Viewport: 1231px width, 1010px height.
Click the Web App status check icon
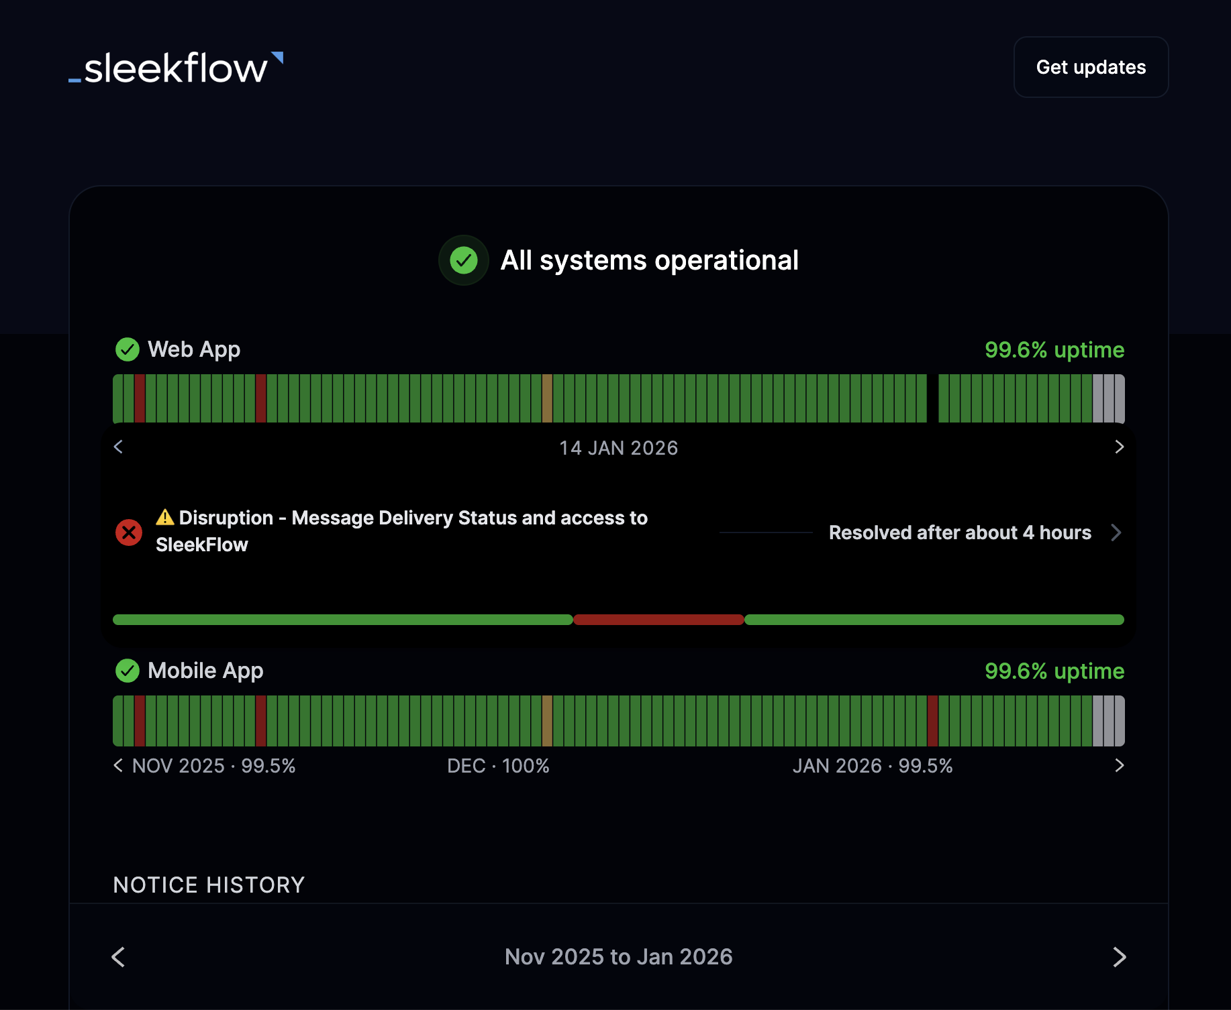click(128, 349)
